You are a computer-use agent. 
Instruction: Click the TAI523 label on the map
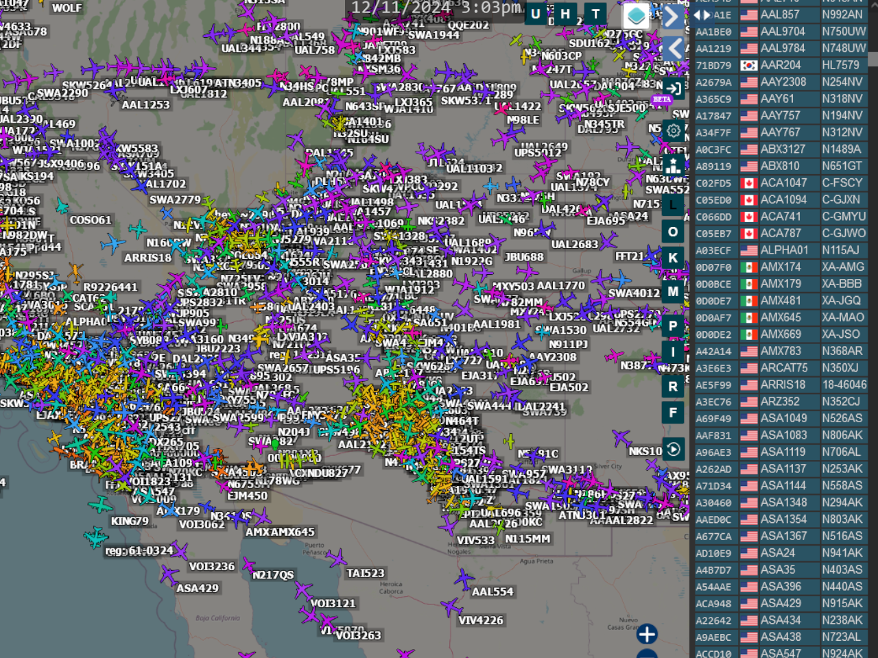tap(365, 573)
